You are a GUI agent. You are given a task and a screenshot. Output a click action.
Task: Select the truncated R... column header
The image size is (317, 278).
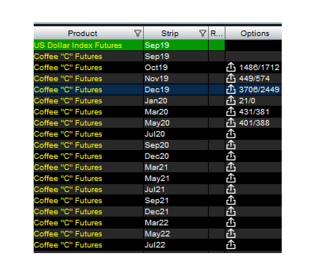click(217, 33)
